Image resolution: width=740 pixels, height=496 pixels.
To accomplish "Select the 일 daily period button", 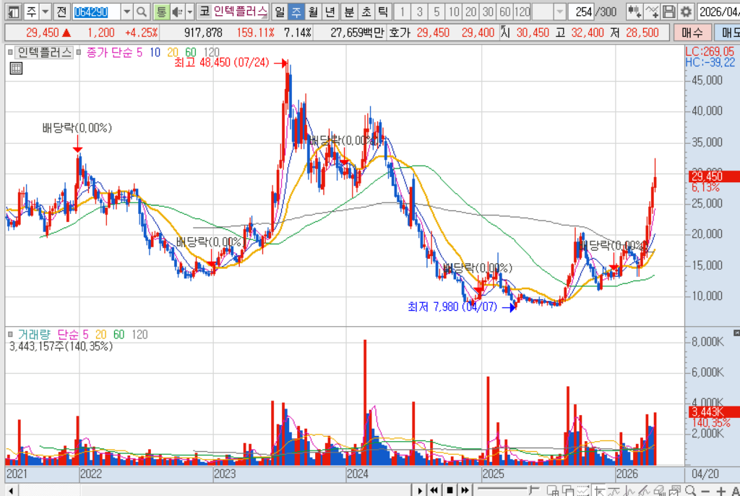I will coord(280,12).
